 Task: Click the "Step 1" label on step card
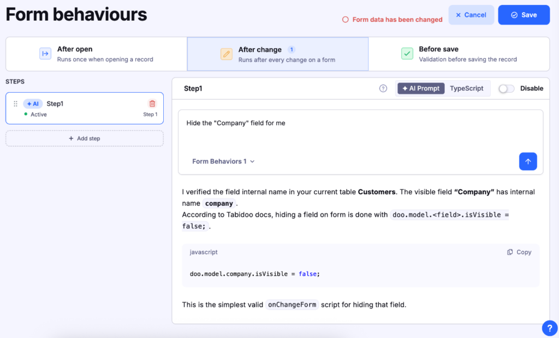coord(150,115)
